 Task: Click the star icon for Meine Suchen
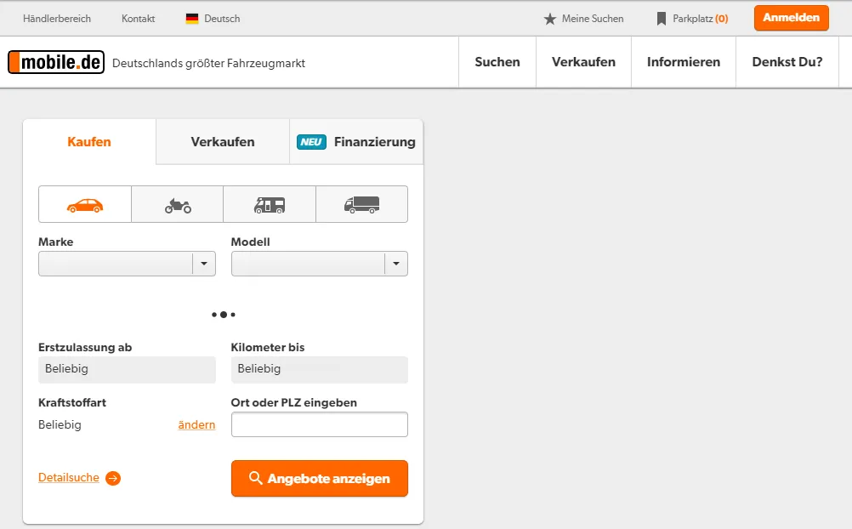[x=550, y=19]
